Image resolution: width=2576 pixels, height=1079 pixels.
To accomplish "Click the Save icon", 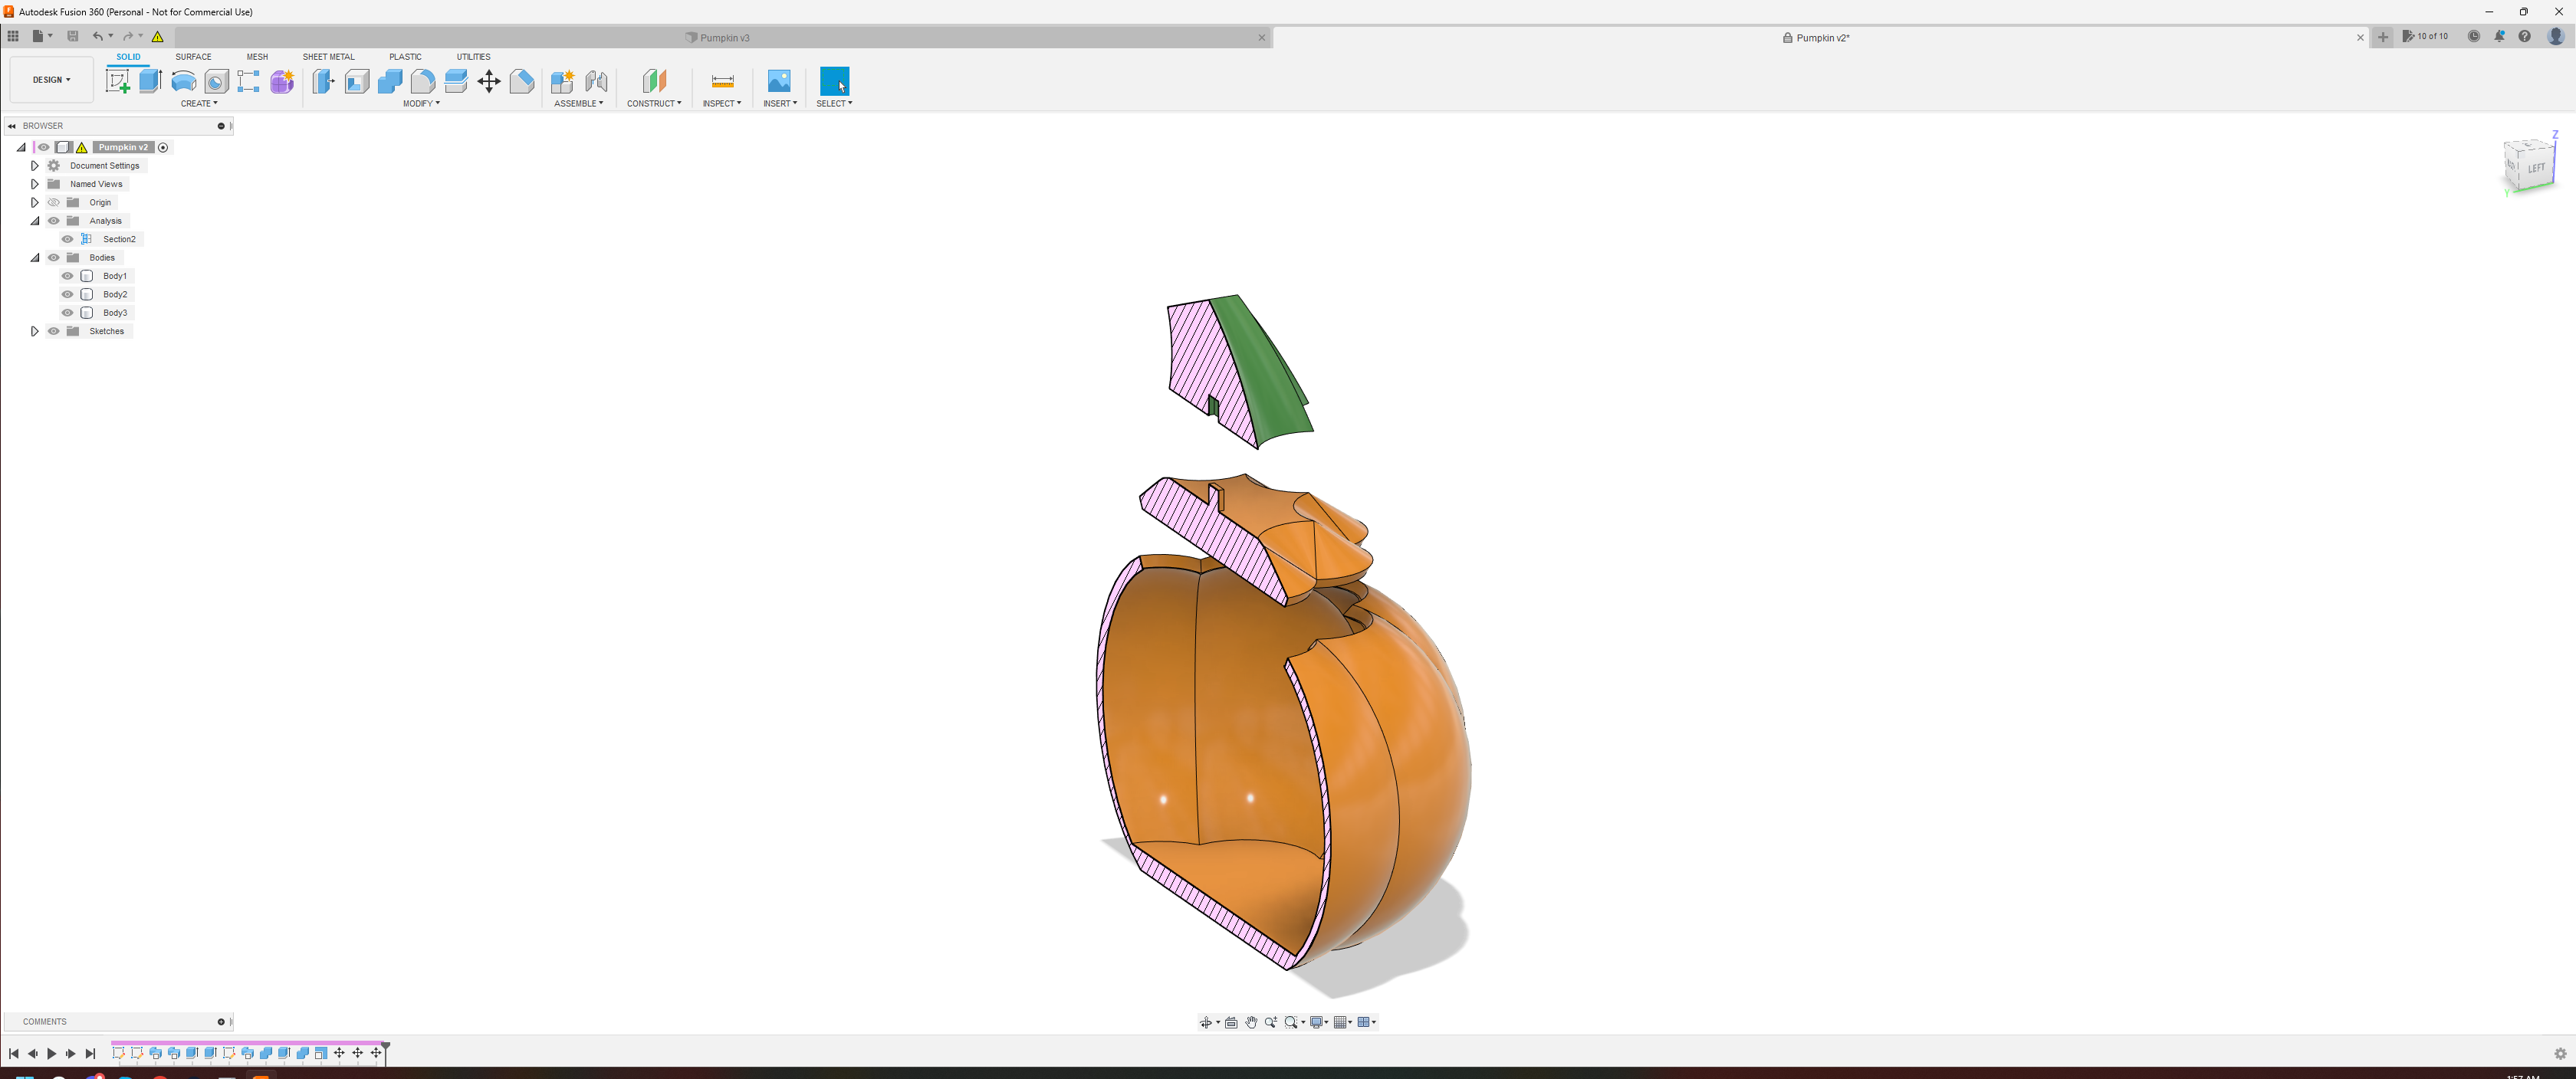I will coord(72,36).
